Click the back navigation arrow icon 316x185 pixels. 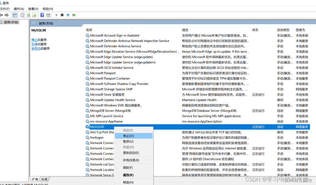(2, 14)
